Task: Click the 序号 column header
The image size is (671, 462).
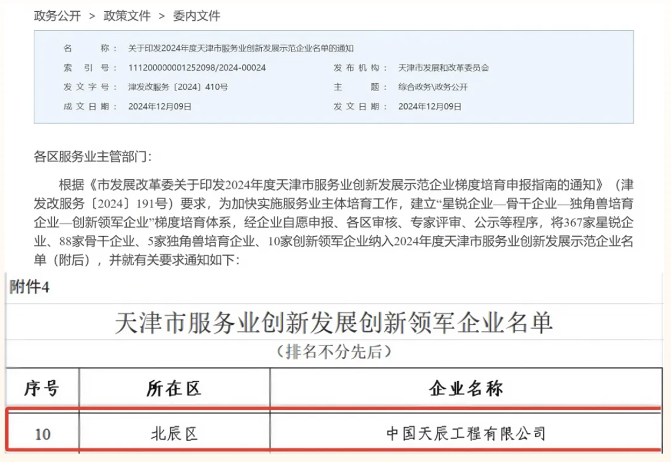Action: pyautogui.click(x=42, y=388)
